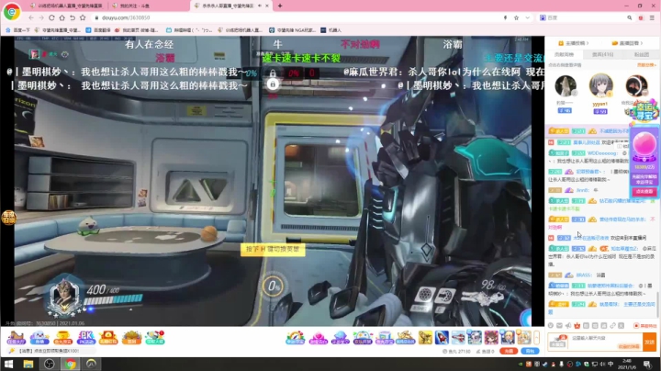
Task: Click the golden cup activity icon
Action: coord(62,338)
